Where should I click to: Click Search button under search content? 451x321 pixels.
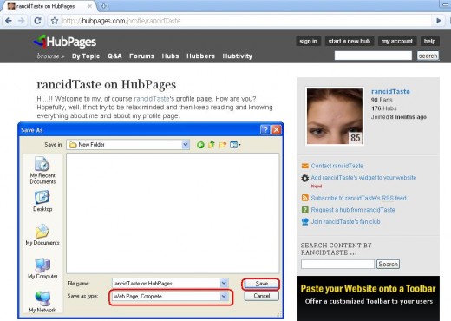click(388, 264)
